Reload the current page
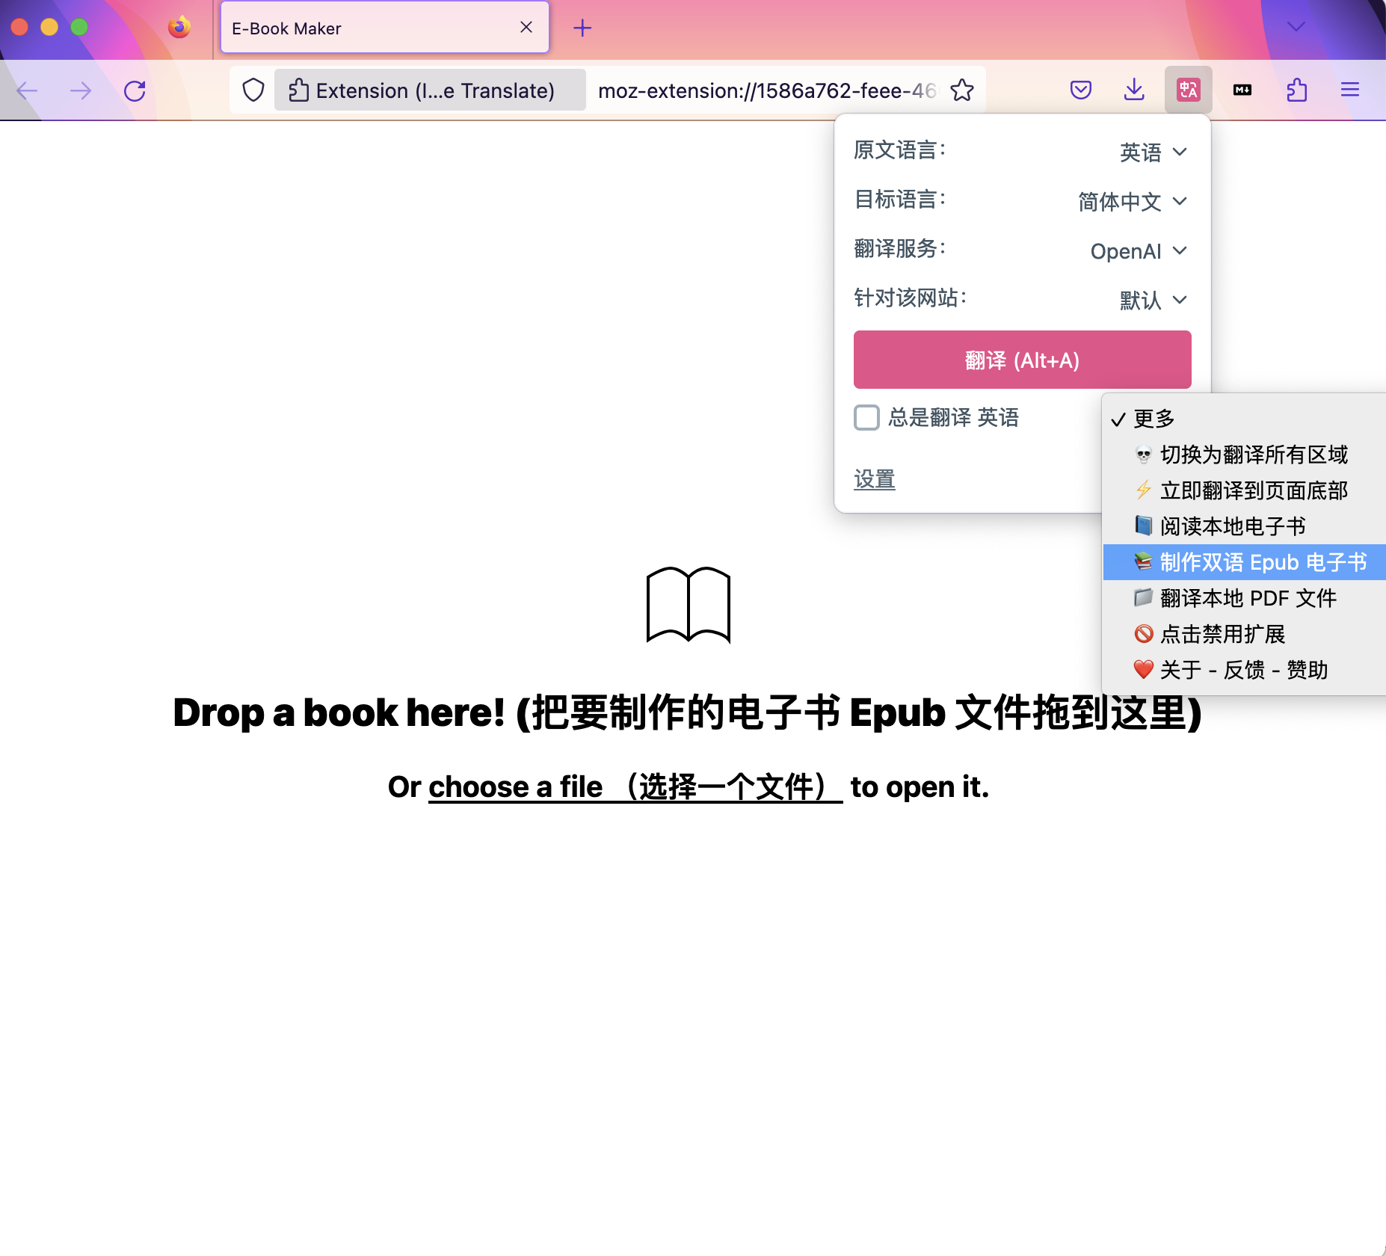Screen dimensions: 1386x1256 135,90
